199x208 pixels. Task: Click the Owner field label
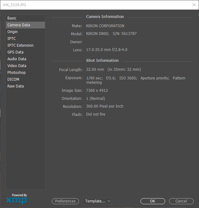pos(76,42)
